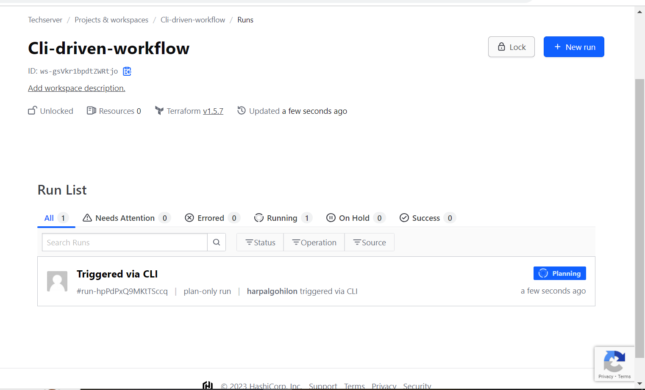This screenshot has width=645, height=390.
Task: Switch to On Hold tab
Action: point(356,218)
